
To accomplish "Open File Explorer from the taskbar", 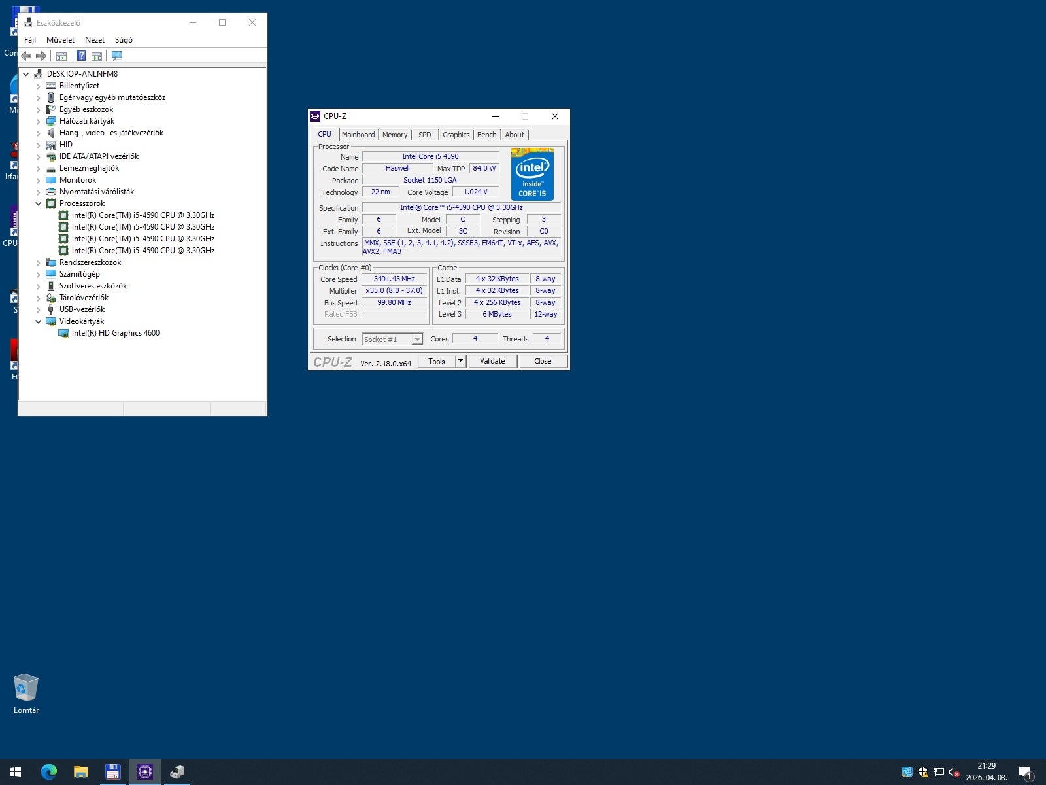I will click(x=80, y=772).
